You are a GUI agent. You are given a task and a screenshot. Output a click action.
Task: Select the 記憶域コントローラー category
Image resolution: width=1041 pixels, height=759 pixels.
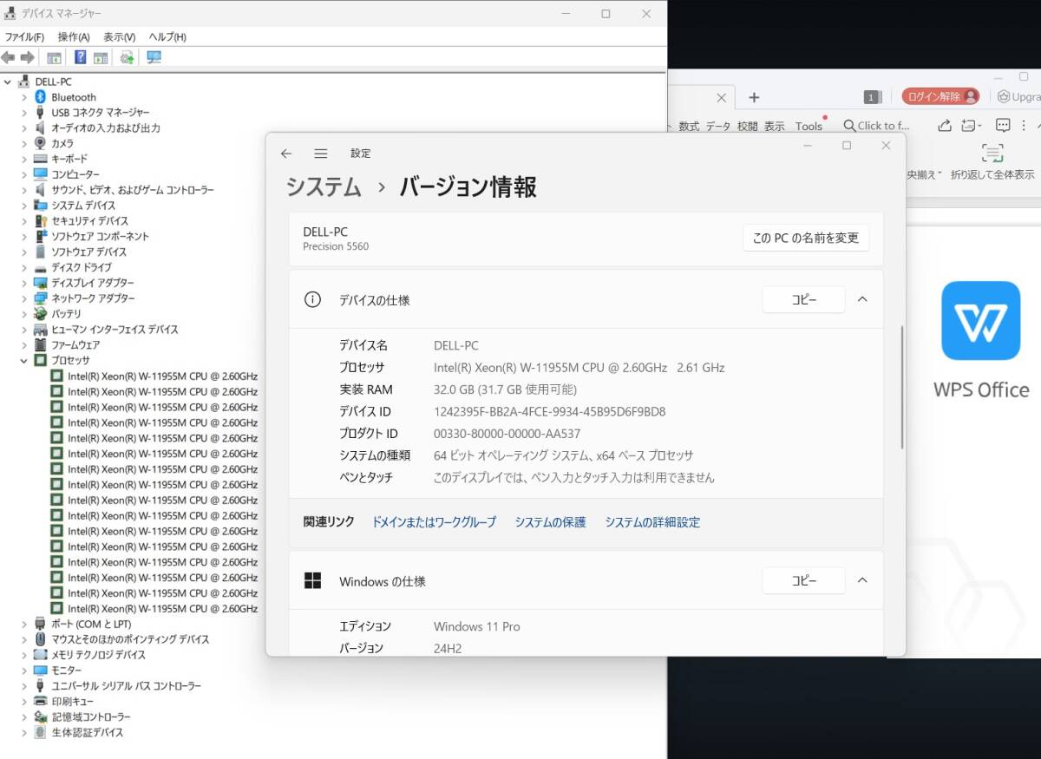point(91,716)
